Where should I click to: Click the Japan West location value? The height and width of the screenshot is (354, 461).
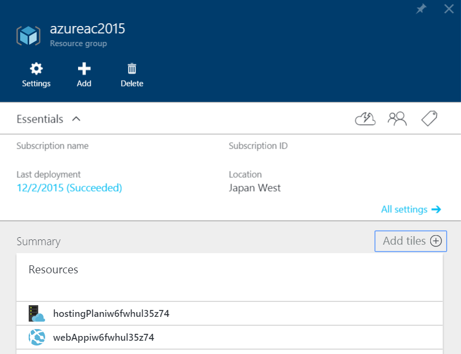click(x=254, y=188)
